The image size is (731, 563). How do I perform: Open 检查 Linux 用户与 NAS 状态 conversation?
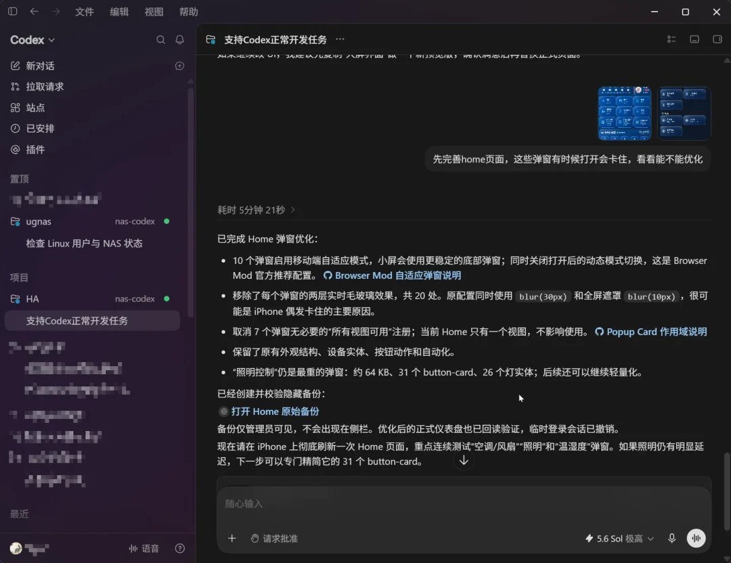tap(85, 244)
